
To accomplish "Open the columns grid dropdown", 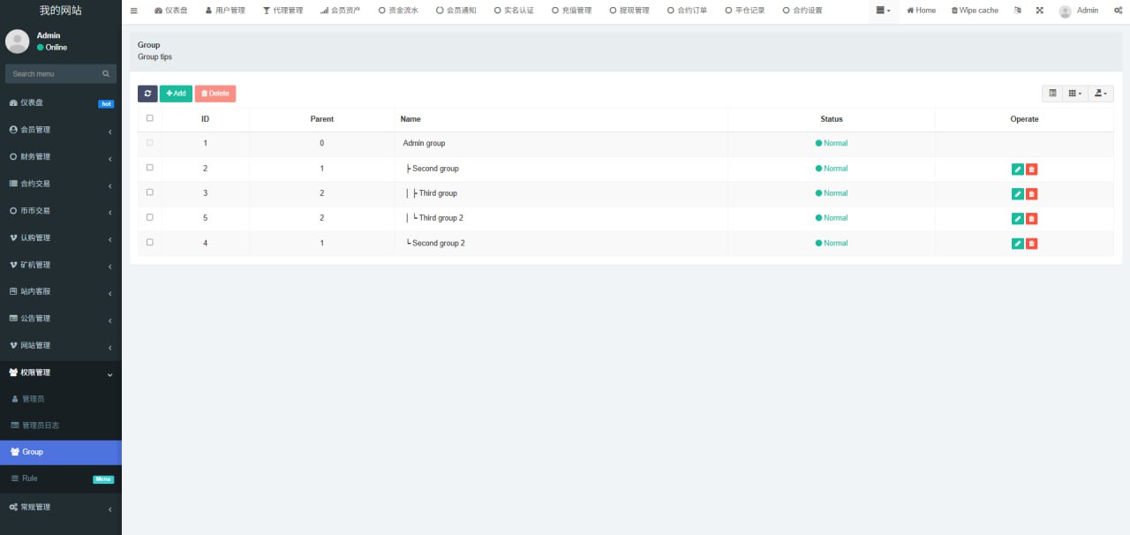I will 1074,94.
